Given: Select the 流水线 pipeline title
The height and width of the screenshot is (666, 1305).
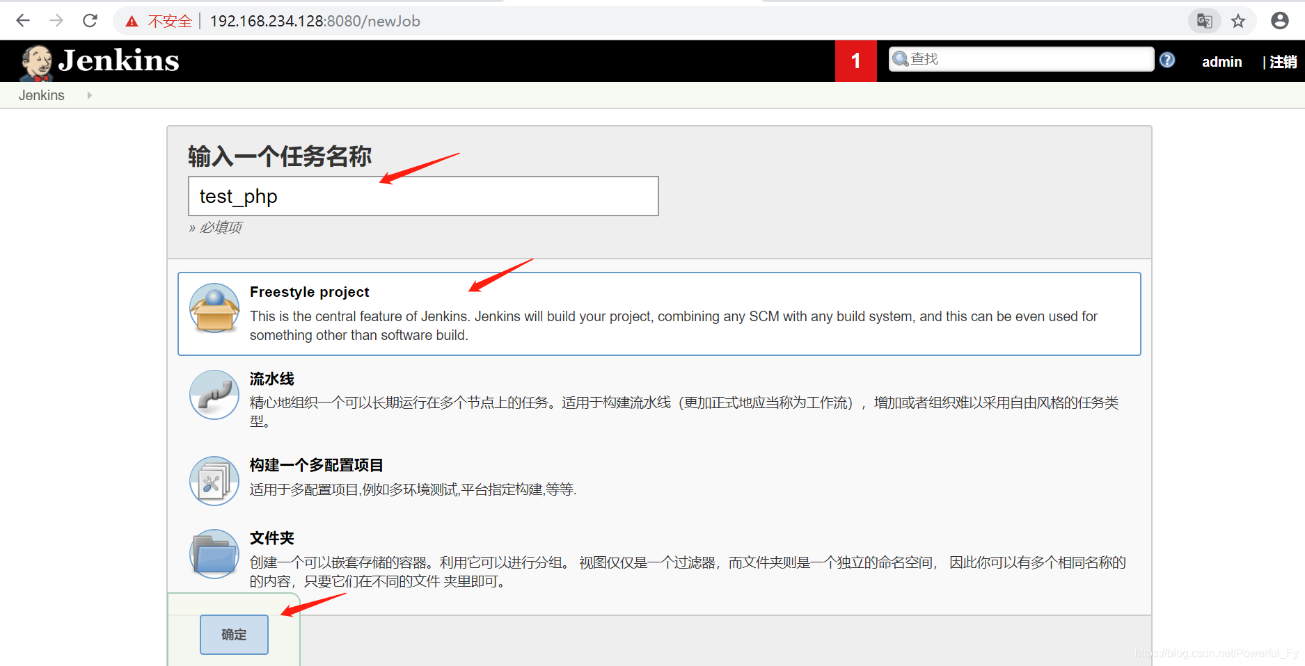Looking at the screenshot, I should click(272, 379).
